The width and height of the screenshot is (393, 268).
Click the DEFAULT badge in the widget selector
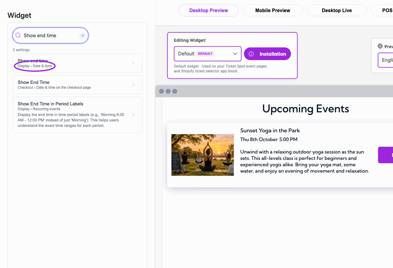[205, 54]
